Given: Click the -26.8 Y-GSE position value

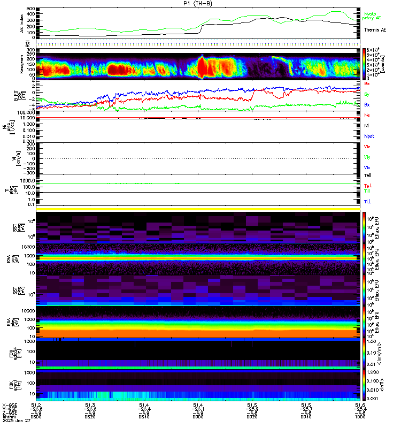Looking at the screenshot, I should pyautogui.click(x=36, y=409).
